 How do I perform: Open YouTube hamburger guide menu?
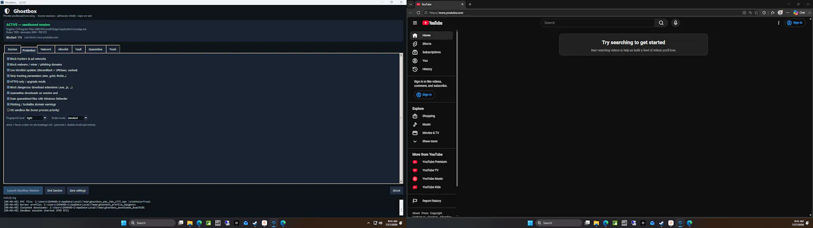coord(415,23)
